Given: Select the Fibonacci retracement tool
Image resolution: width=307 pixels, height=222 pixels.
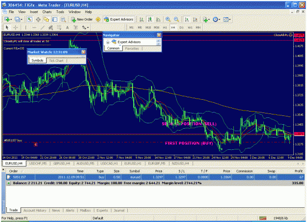Looking at the screenshot, I should pyautogui.click(x=59, y=28).
